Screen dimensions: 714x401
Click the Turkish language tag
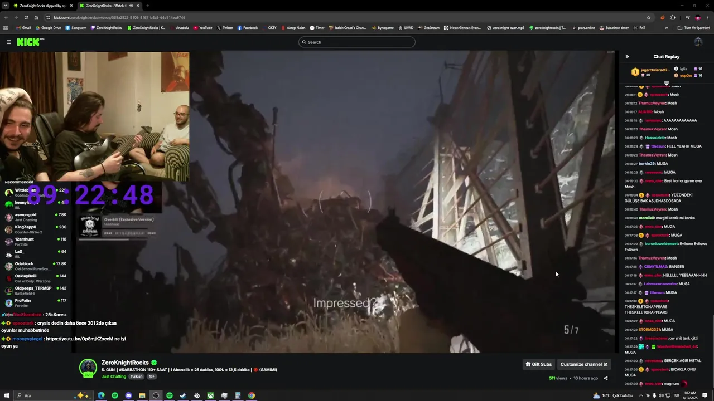(136, 376)
